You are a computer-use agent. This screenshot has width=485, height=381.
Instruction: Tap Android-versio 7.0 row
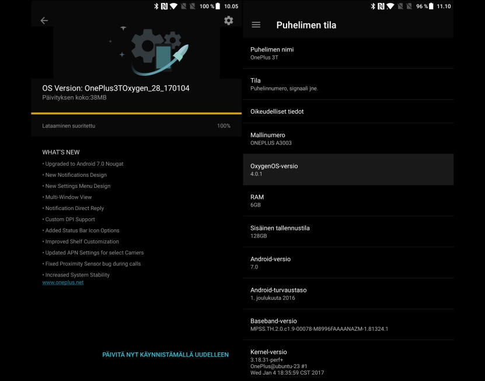point(348,263)
